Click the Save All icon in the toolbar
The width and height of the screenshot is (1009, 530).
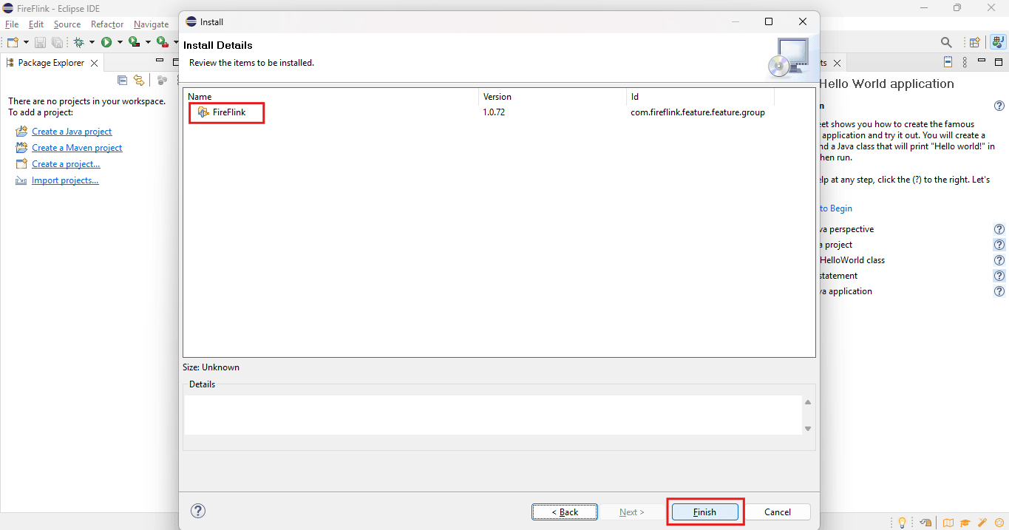(57, 43)
